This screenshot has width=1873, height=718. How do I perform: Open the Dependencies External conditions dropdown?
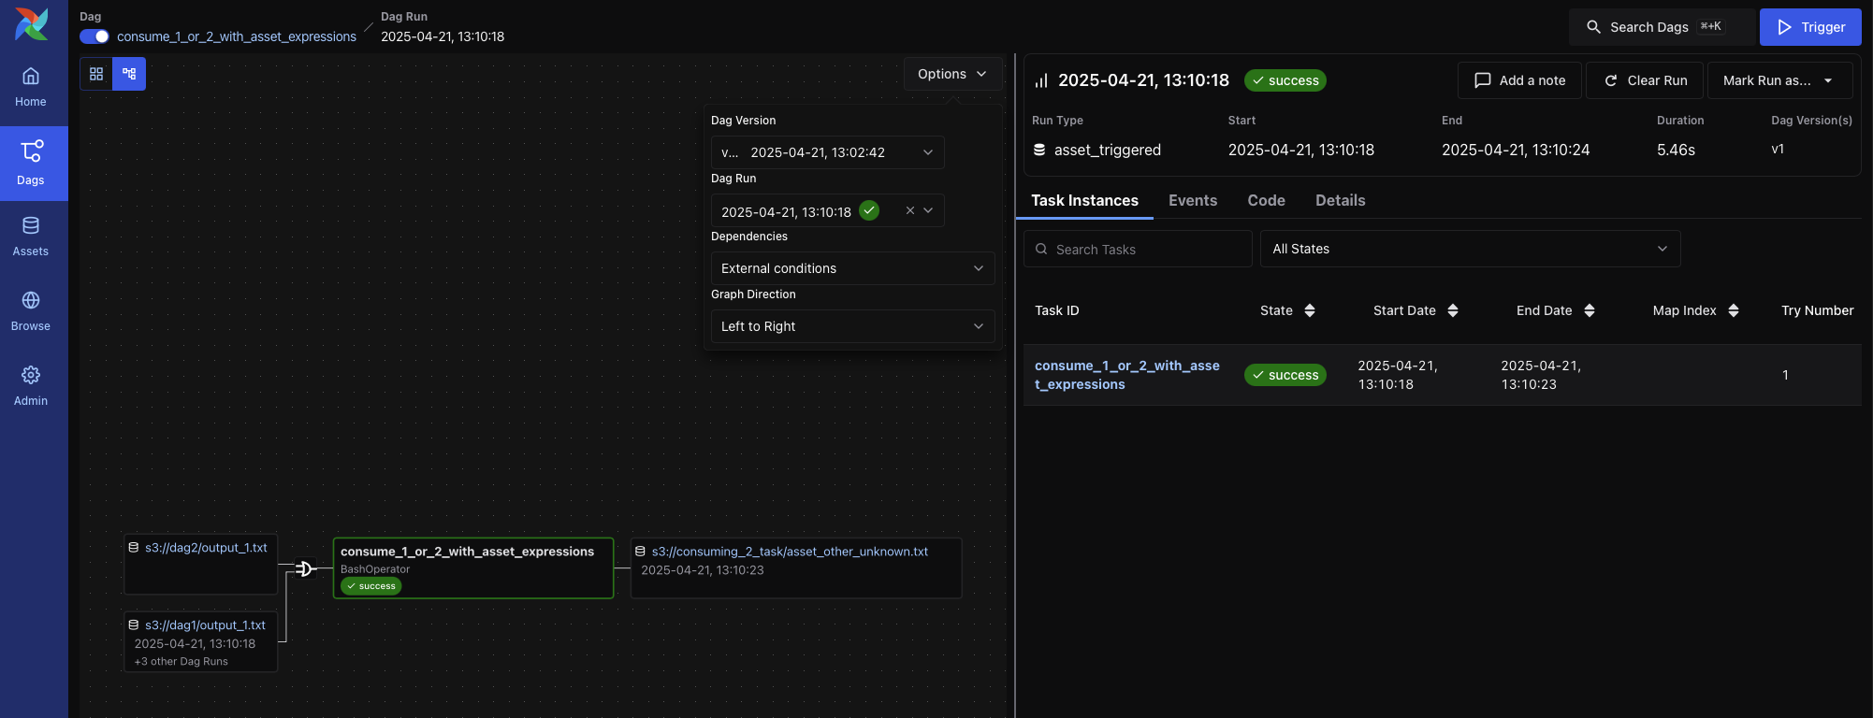click(x=851, y=268)
